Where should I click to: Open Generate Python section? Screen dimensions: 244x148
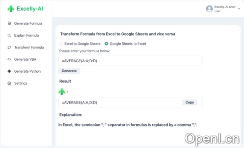27,71
